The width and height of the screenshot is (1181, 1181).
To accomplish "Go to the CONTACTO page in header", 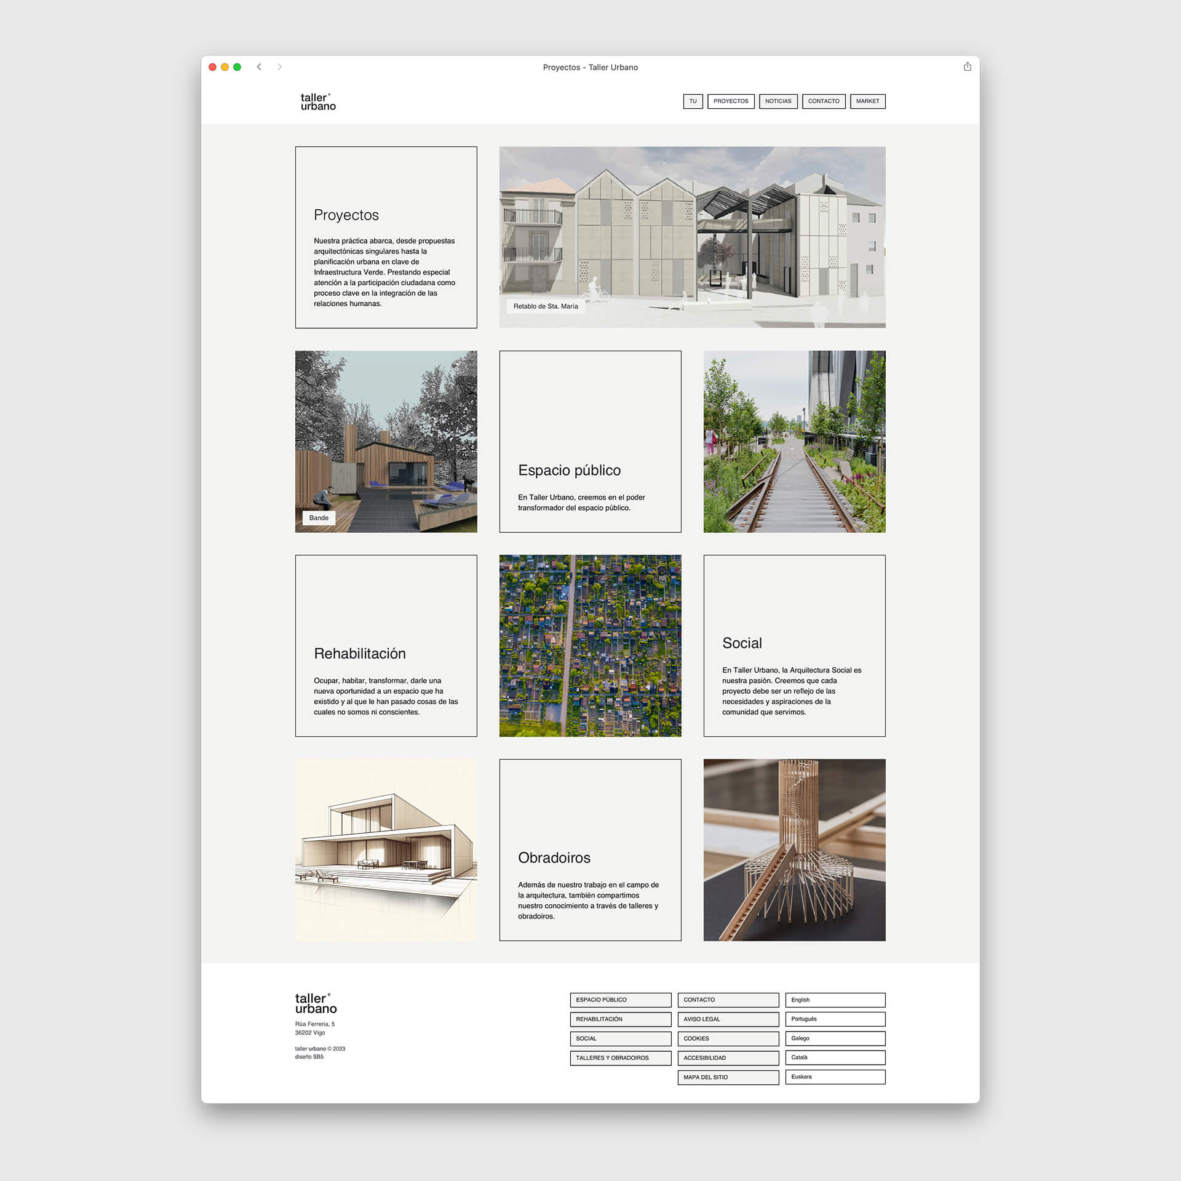I will click(824, 101).
